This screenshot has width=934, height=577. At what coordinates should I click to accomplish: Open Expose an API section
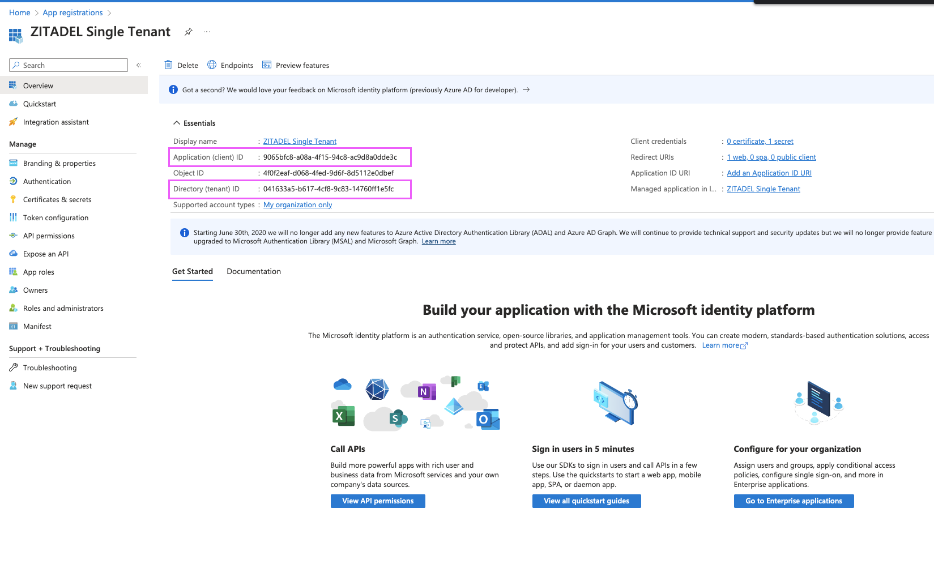(x=45, y=254)
